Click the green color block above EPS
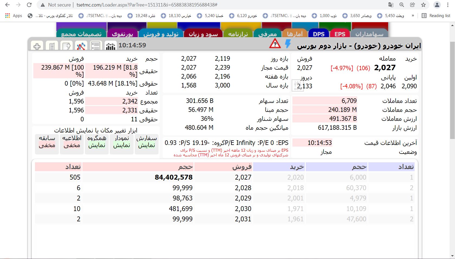455x259 pixels. 335,25
